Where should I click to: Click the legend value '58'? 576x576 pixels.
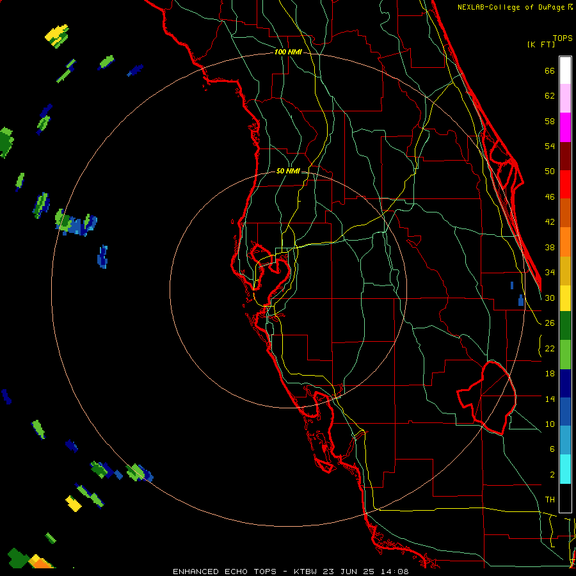coord(550,122)
